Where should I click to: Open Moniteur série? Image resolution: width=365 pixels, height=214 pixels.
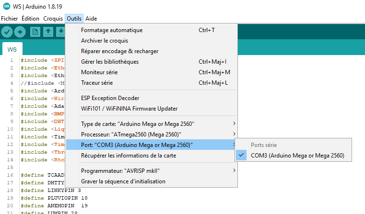pos(99,72)
